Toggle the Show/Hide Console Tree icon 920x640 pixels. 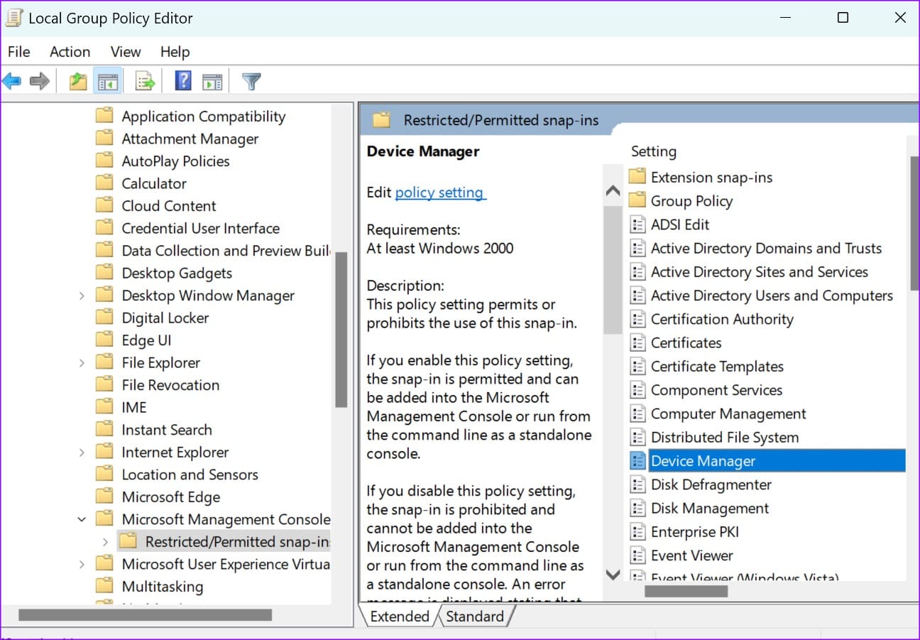108,80
